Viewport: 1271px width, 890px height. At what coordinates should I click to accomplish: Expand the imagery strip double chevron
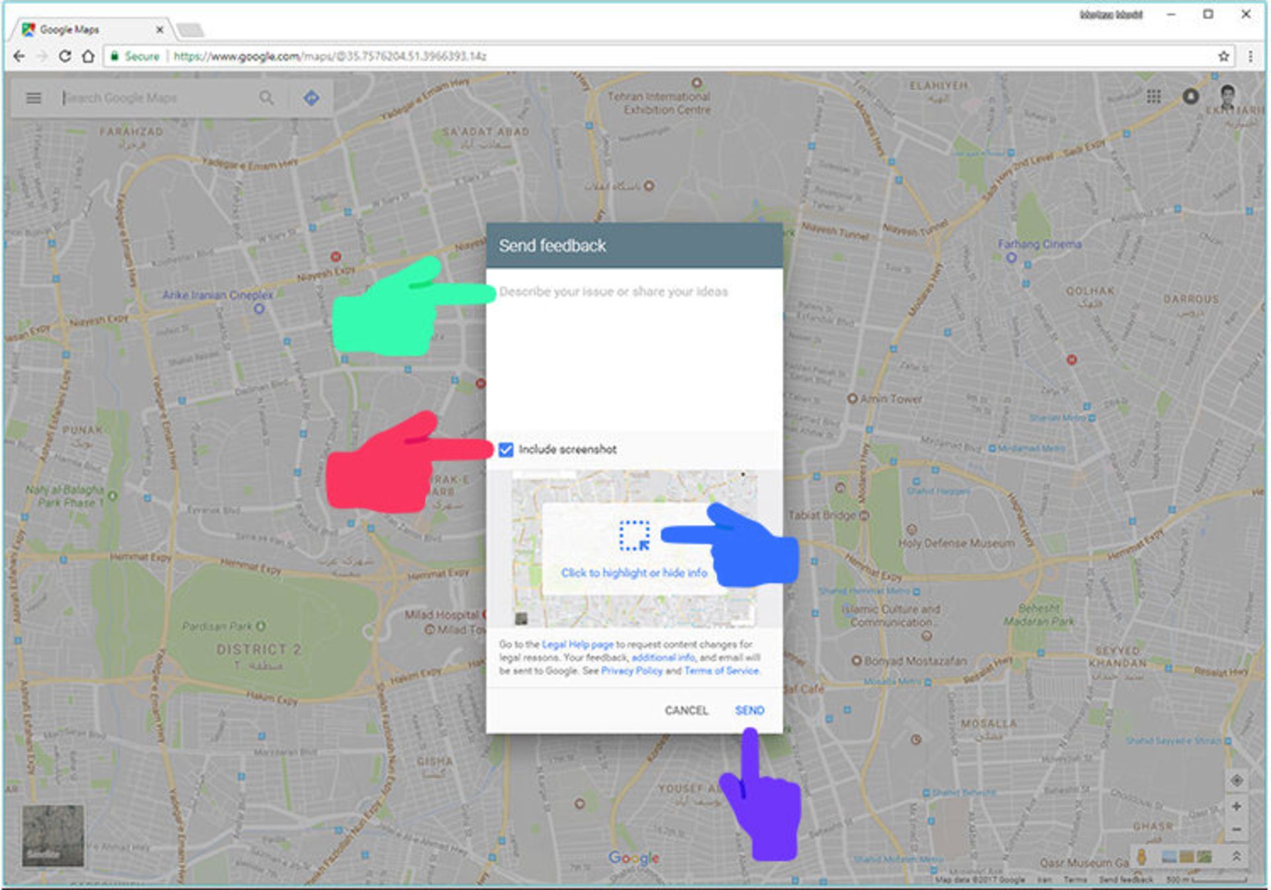coord(1236,856)
